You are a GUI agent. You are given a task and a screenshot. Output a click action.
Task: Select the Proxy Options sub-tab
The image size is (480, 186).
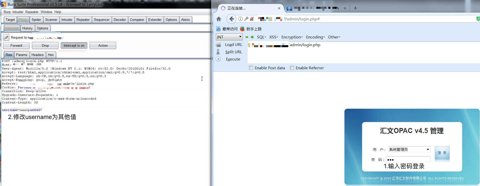coord(42,28)
